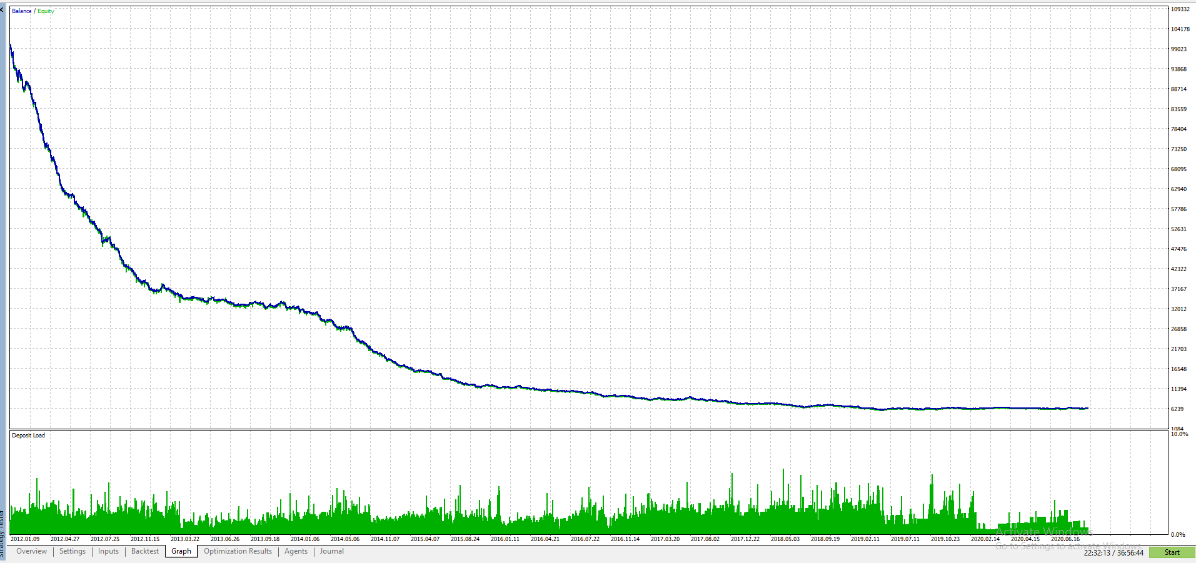The height and width of the screenshot is (563, 1196).
Task: Click the active Graph tab
Action: 181,551
